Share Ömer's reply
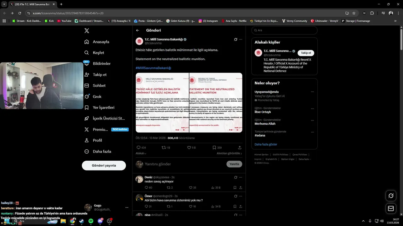This screenshot has width=403, height=226. pos(241,207)
